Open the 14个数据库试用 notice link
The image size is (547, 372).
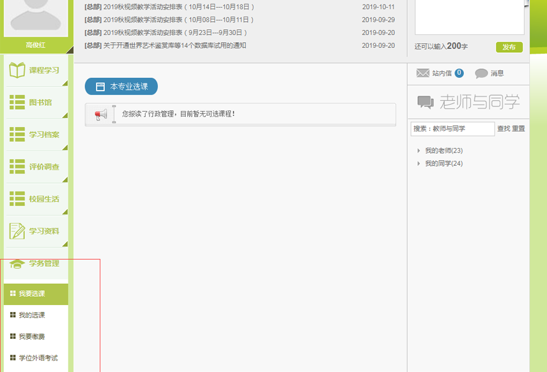174,45
